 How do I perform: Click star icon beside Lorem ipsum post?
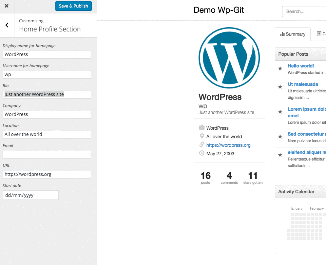coord(280,112)
